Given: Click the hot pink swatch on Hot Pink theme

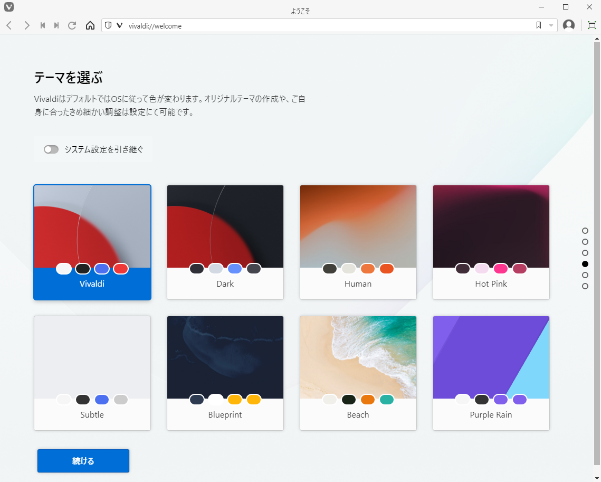Looking at the screenshot, I should pos(501,269).
